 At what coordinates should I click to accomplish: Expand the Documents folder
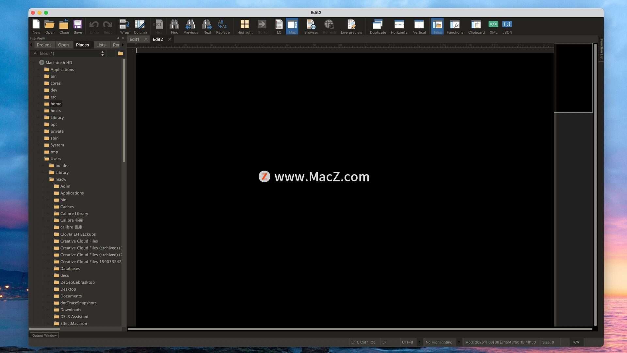coord(48,296)
